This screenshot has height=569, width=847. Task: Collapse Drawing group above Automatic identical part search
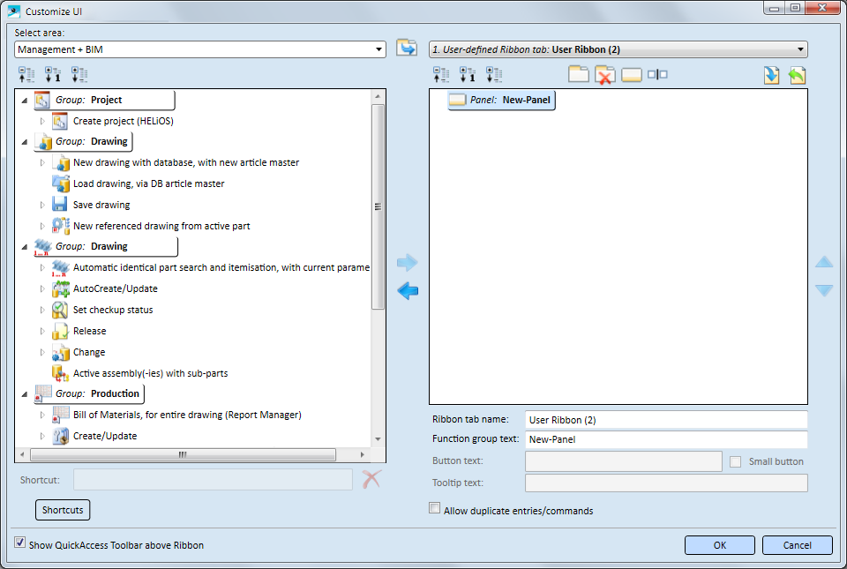25,247
